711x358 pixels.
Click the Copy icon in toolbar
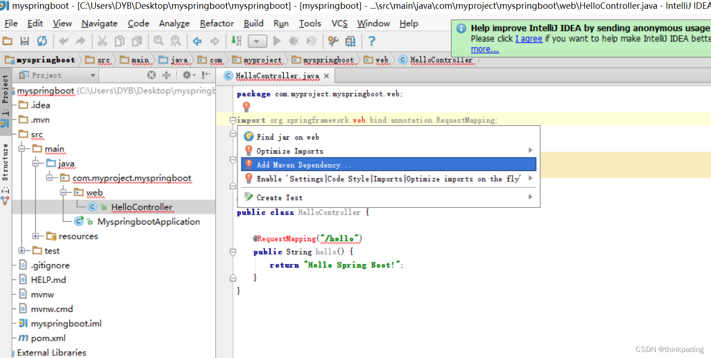(120, 42)
